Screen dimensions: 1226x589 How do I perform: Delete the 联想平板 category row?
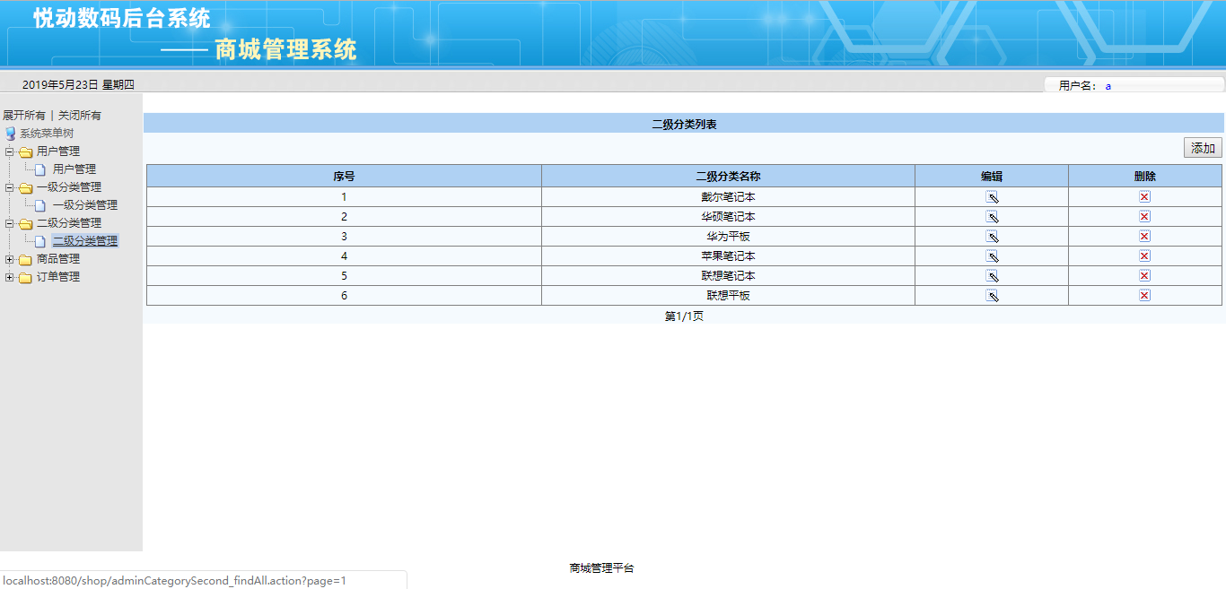point(1144,296)
